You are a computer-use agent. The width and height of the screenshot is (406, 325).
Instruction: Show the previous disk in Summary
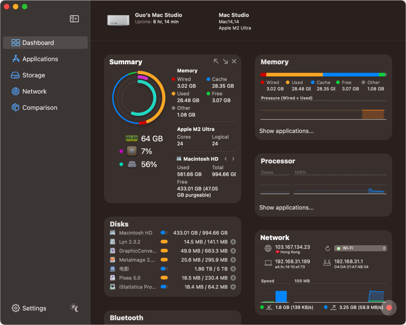coord(226,159)
